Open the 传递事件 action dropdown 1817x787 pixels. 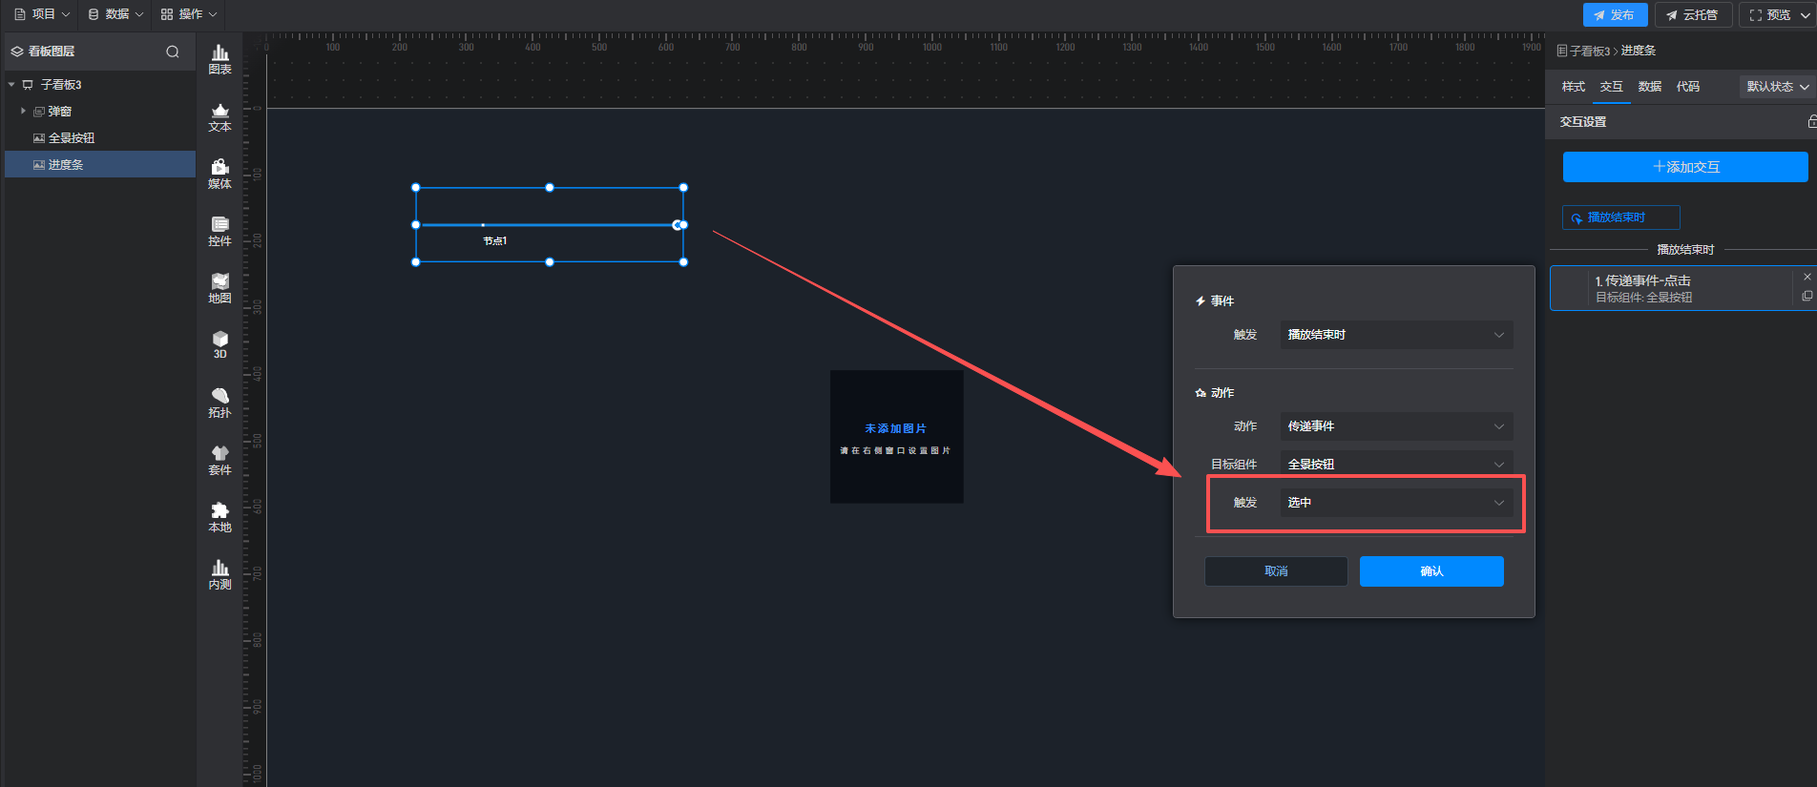coord(1395,426)
